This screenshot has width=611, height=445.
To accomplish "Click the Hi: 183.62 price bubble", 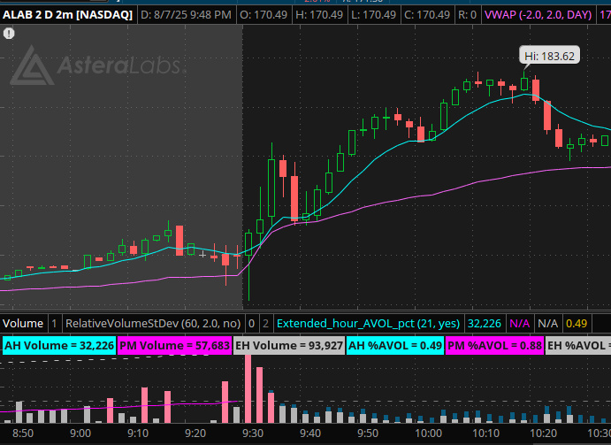I will point(549,56).
